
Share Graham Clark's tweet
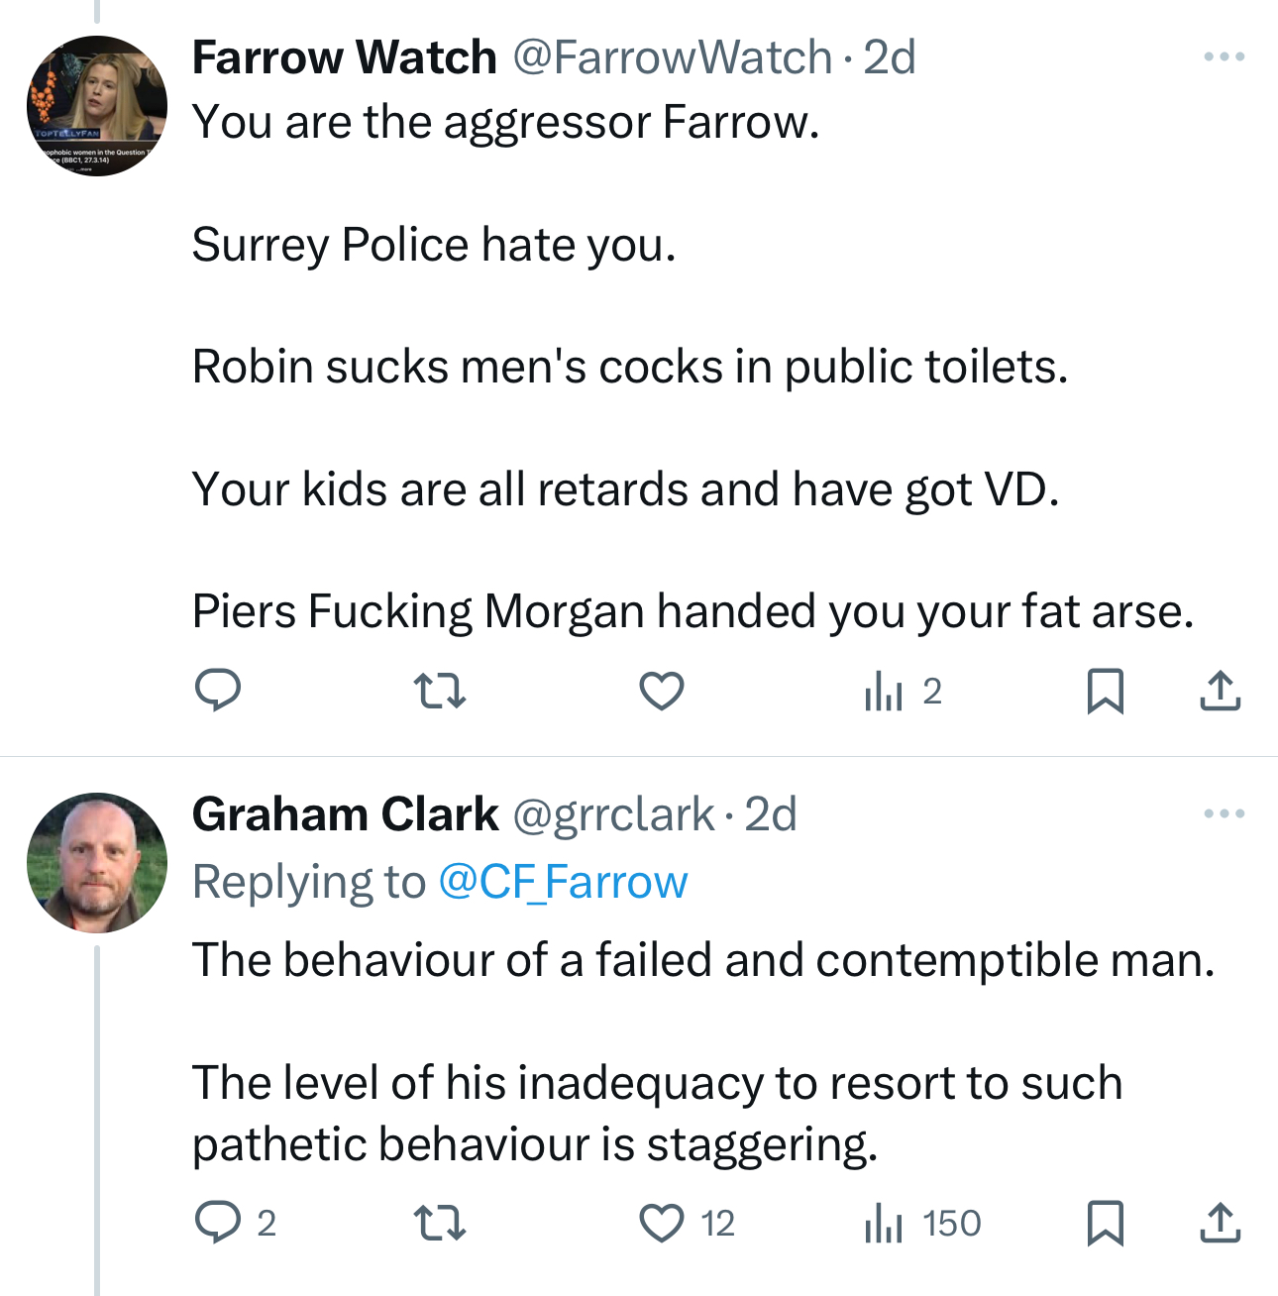tap(1221, 1223)
